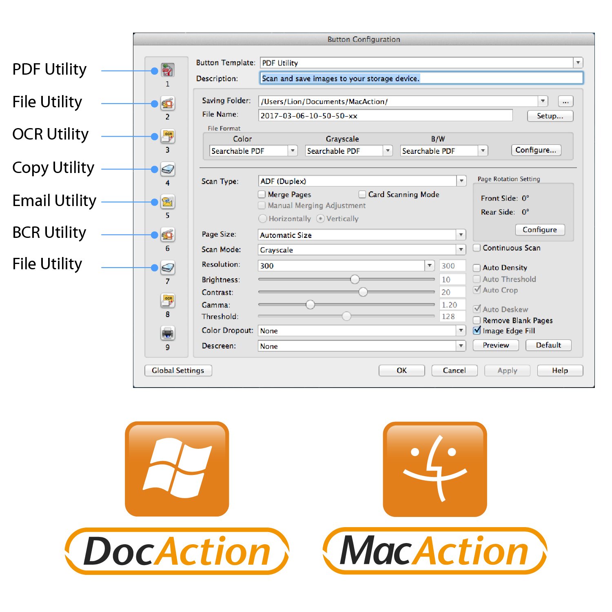Click the Gamma slider handle
The width and height of the screenshot is (612, 612).
(310, 305)
